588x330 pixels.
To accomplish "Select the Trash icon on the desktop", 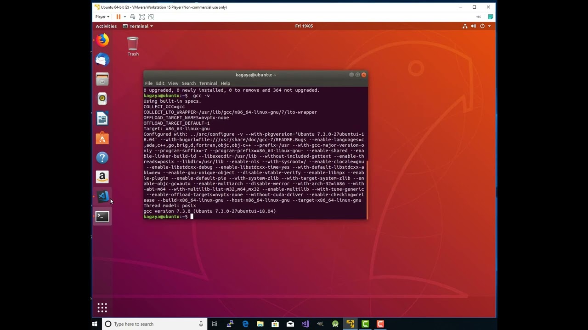I will pos(133,46).
